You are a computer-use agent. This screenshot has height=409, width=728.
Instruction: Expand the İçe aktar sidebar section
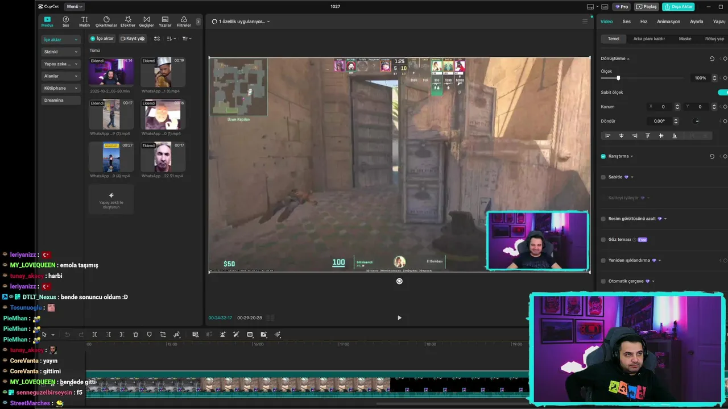(x=60, y=40)
